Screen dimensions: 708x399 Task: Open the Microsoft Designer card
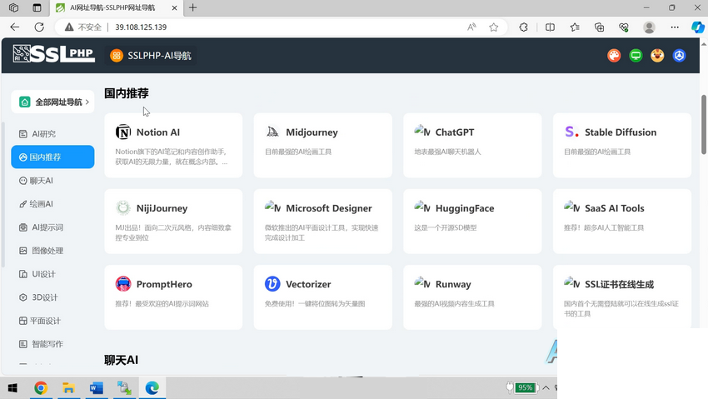pyautogui.click(x=323, y=222)
